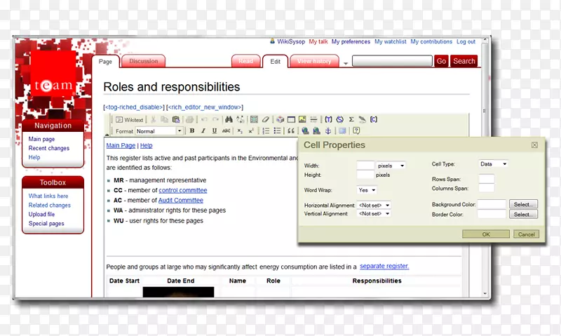This screenshot has width=561, height=336.
Task: Click the Width input field
Action: pyautogui.click(x=365, y=166)
